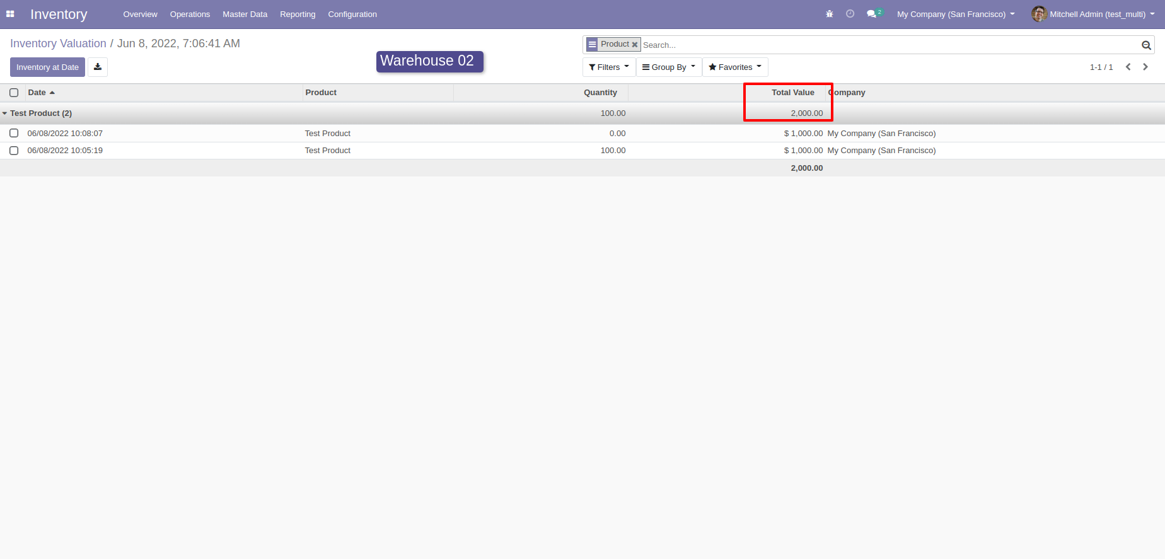This screenshot has height=559, width=1165.
Task: Open the Operations menu
Action: coord(190,14)
